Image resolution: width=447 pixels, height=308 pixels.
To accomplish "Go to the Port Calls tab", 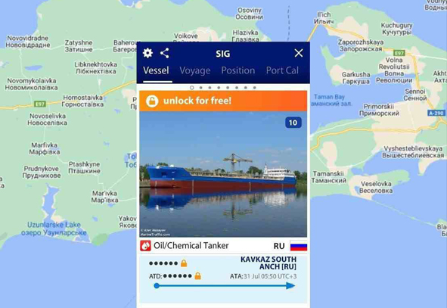I will 282,70.
